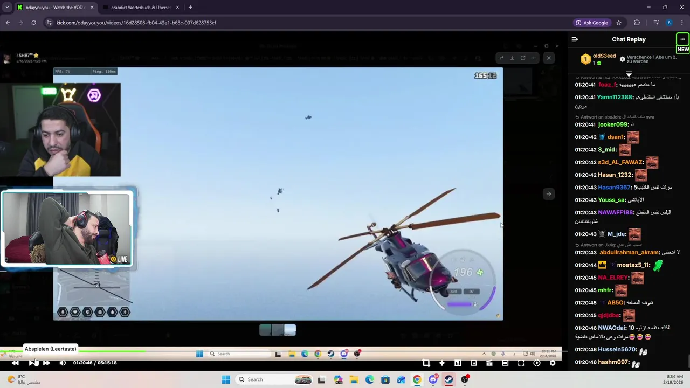Click username Hussein5670 in chat

pos(617,349)
